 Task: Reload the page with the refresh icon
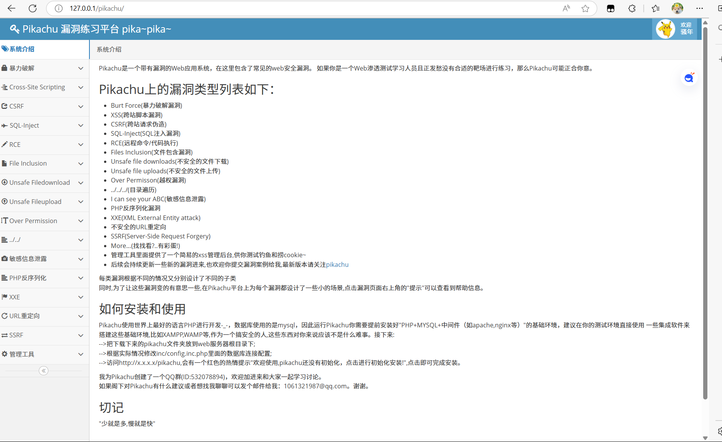[33, 8]
